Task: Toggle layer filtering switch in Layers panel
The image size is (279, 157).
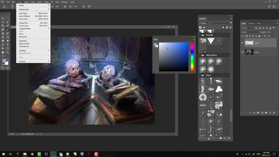Action: click(x=274, y=28)
